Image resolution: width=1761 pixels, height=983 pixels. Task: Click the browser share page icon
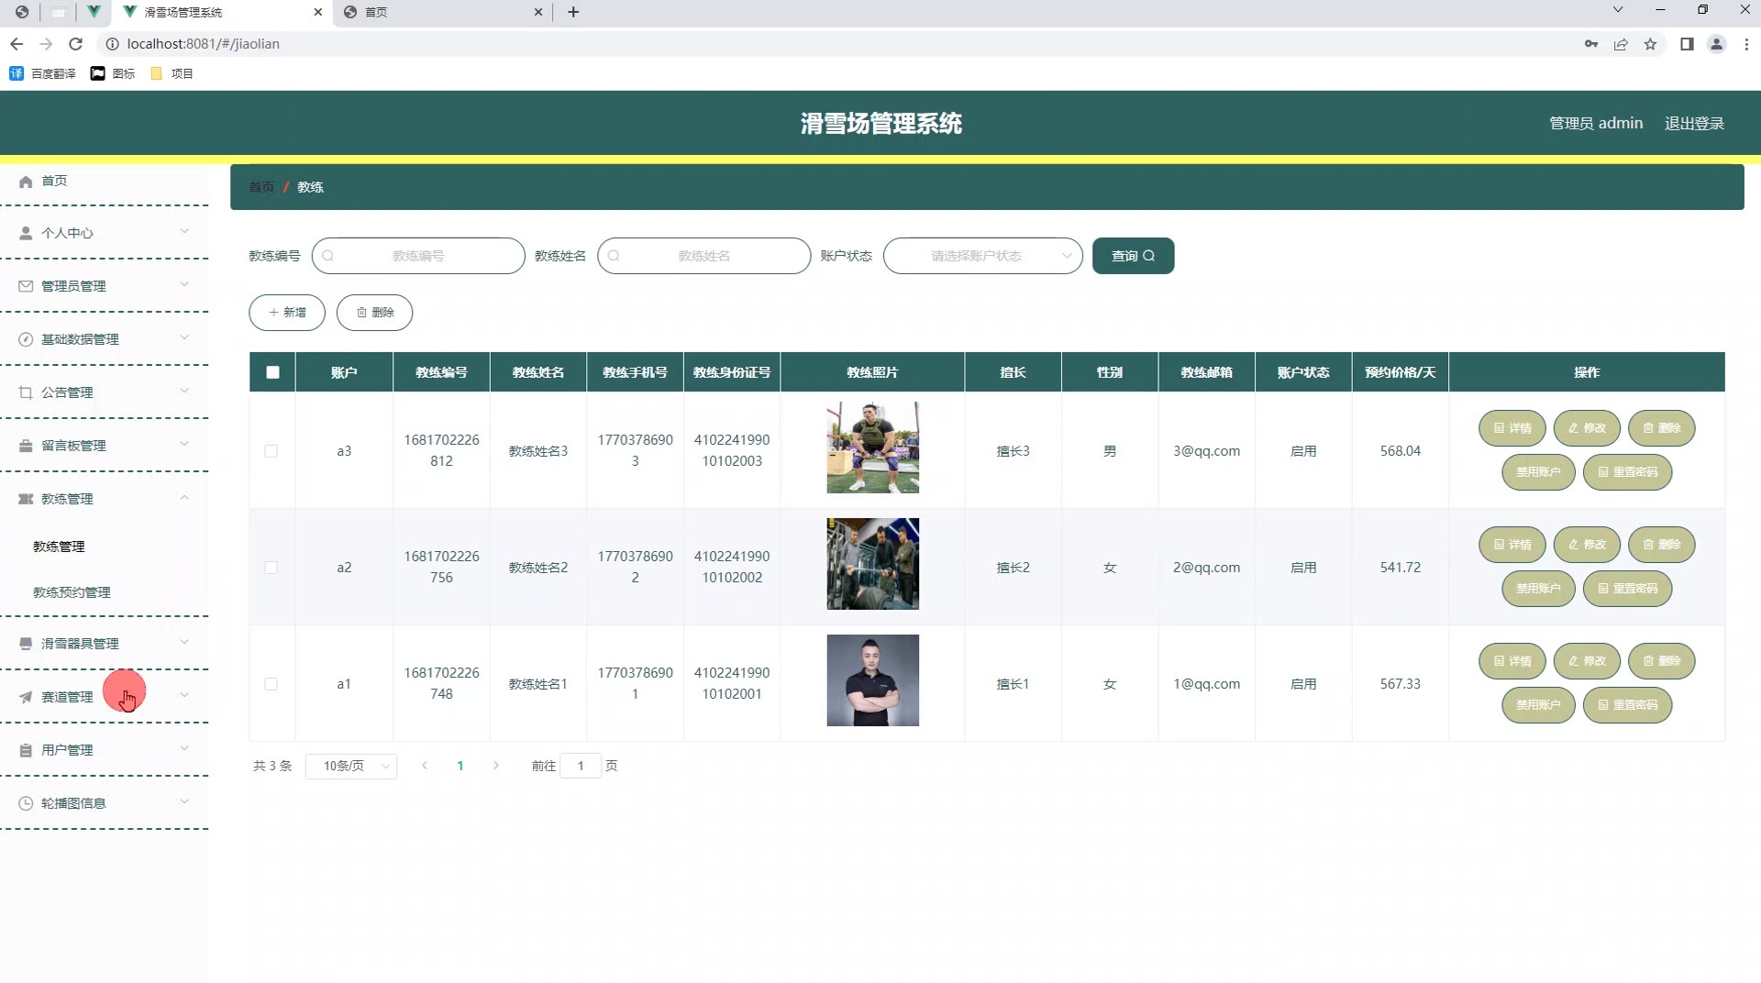[1621, 44]
